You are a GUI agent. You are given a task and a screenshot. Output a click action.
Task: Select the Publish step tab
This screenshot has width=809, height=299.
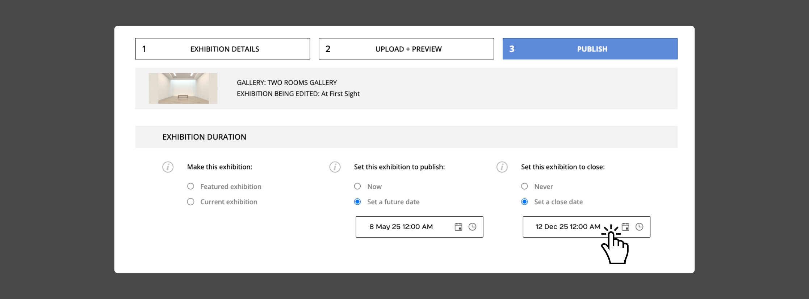(590, 49)
